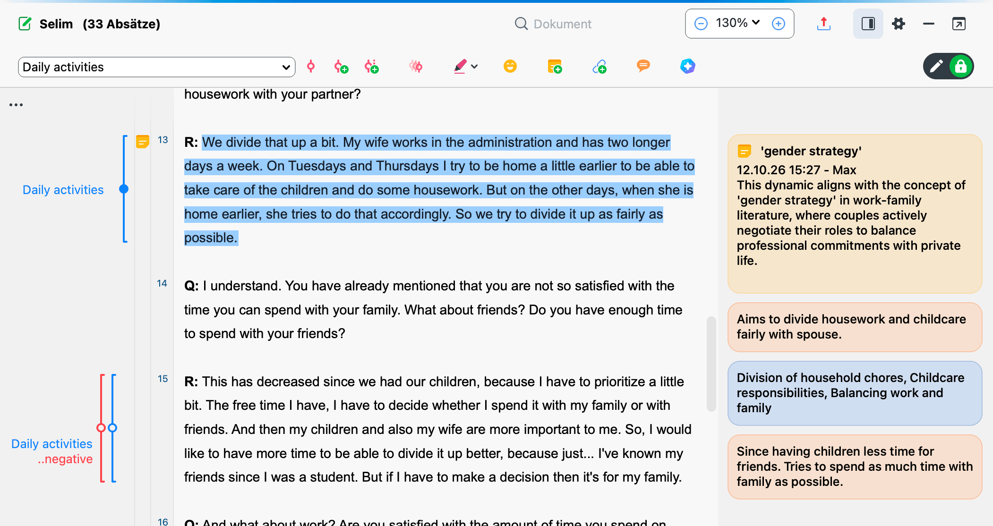Click the in-vivo coding icon
This screenshot has width=993, height=526.
click(x=416, y=67)
